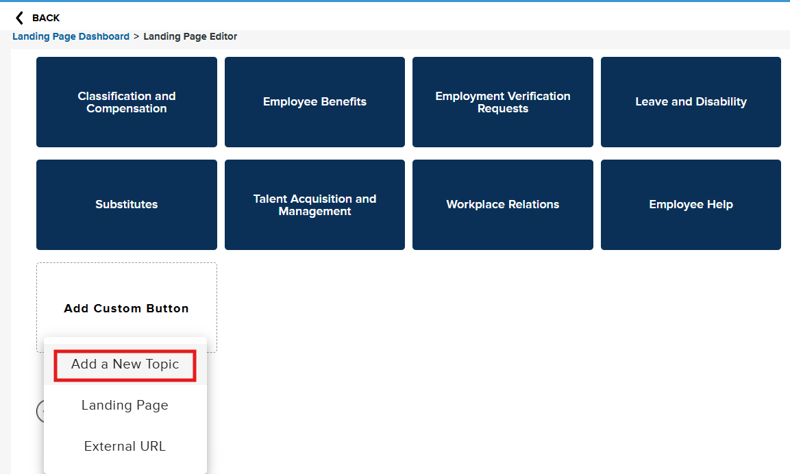Viewport: 790px width, 474px height.
Task: Choose Landing Page from the menu
Action: tap(125, 405)
